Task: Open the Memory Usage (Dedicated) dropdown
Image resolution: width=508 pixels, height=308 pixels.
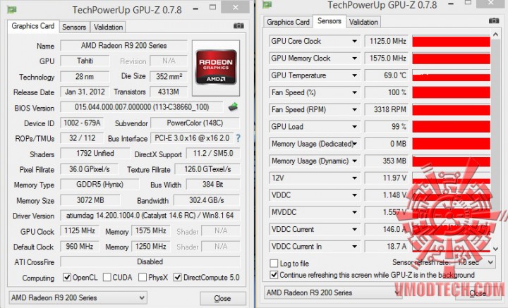Action: 355,144
